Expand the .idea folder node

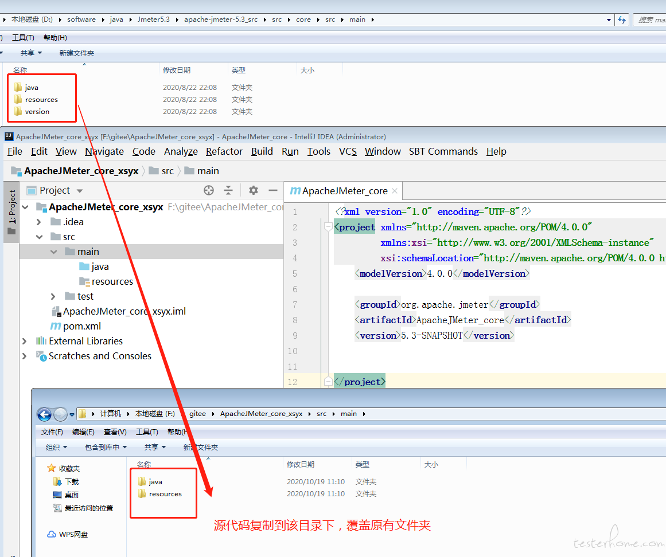[38, 222]
